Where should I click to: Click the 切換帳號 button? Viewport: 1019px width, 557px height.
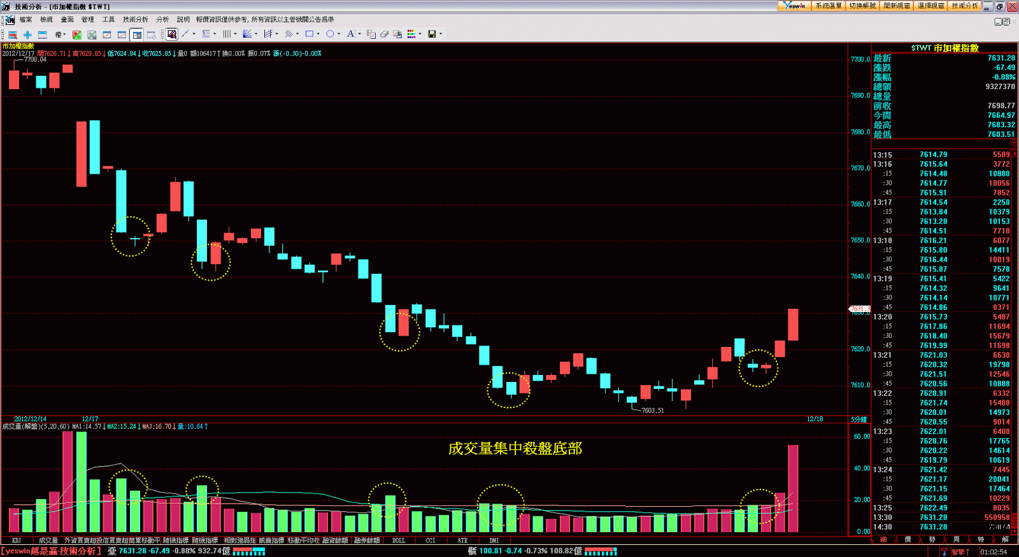(862, 6)
